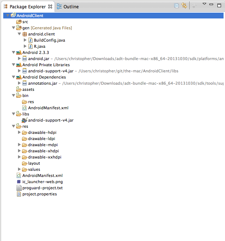Expand the R.java node

coord(25,46)
